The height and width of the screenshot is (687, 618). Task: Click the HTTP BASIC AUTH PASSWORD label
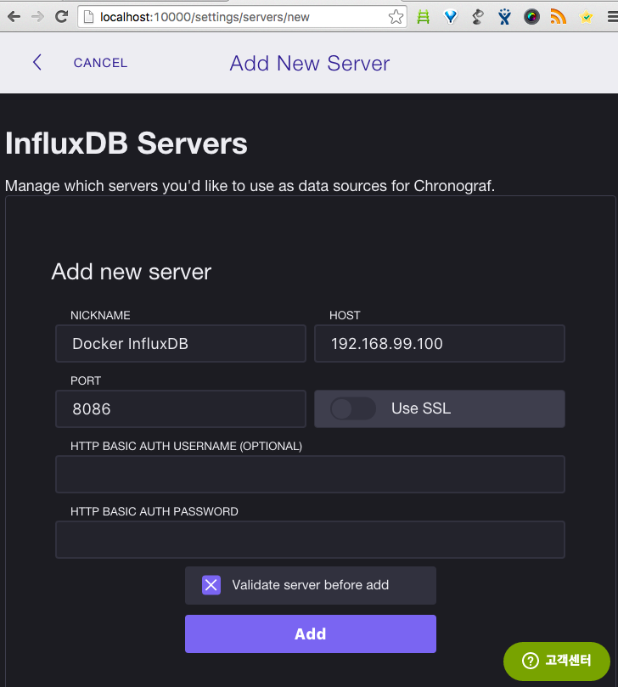tap(154, 511)
